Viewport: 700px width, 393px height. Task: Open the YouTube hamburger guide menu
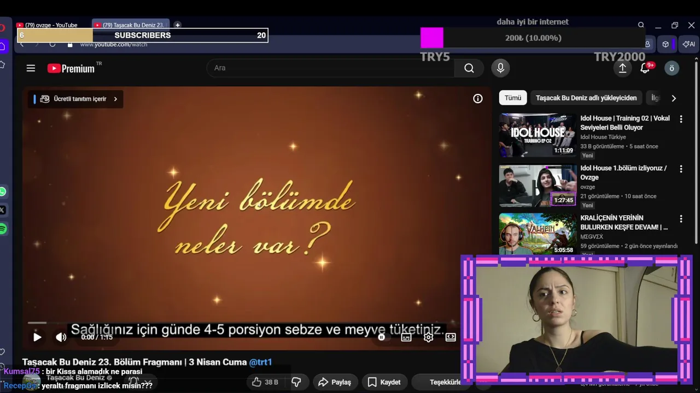31,68
